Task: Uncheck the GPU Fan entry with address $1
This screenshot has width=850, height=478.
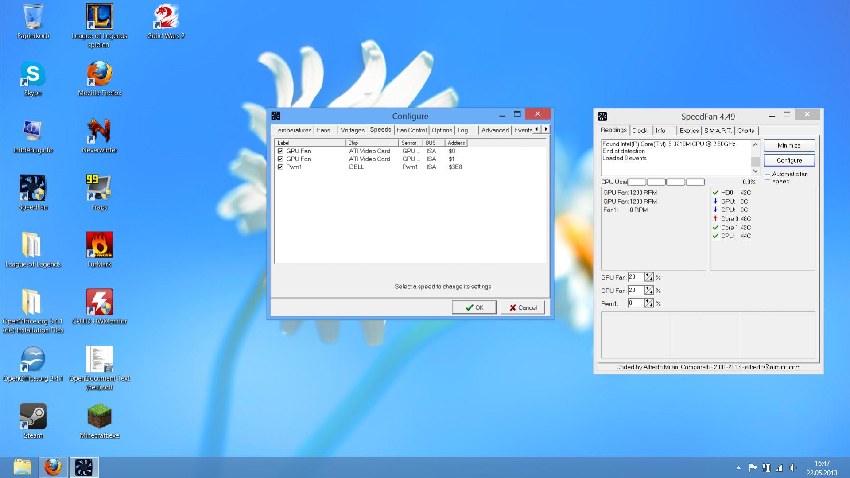Action: coord(280,159)
